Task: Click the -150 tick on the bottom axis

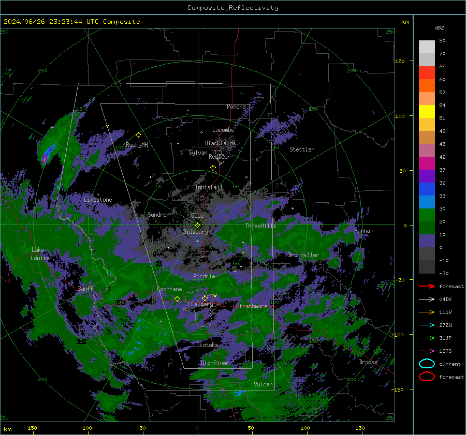Action: pos(31,428)
